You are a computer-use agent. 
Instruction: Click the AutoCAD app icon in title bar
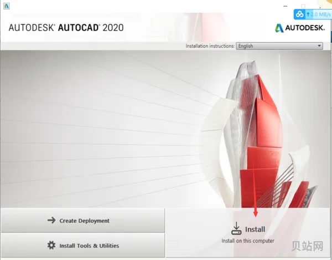point(6,6)
